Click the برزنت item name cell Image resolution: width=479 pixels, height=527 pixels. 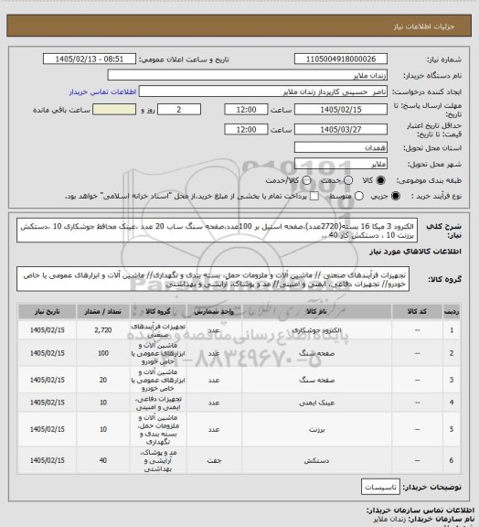316,429
